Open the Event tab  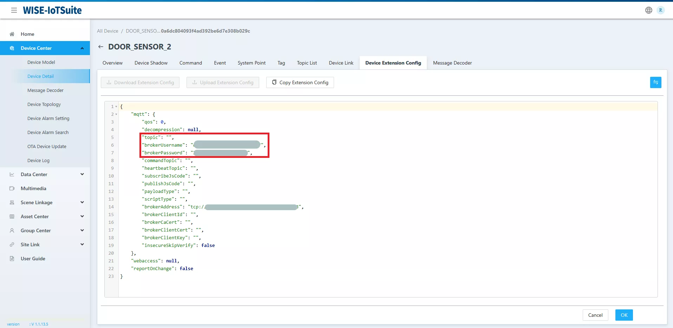(x=220, y=63)
